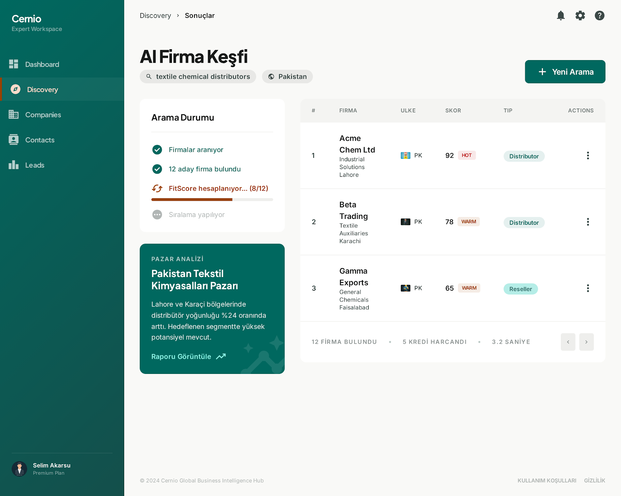Viewport: 621px width, 496px height.
Task: Go to the Companies sidebar section
Action: pos(43,115)
